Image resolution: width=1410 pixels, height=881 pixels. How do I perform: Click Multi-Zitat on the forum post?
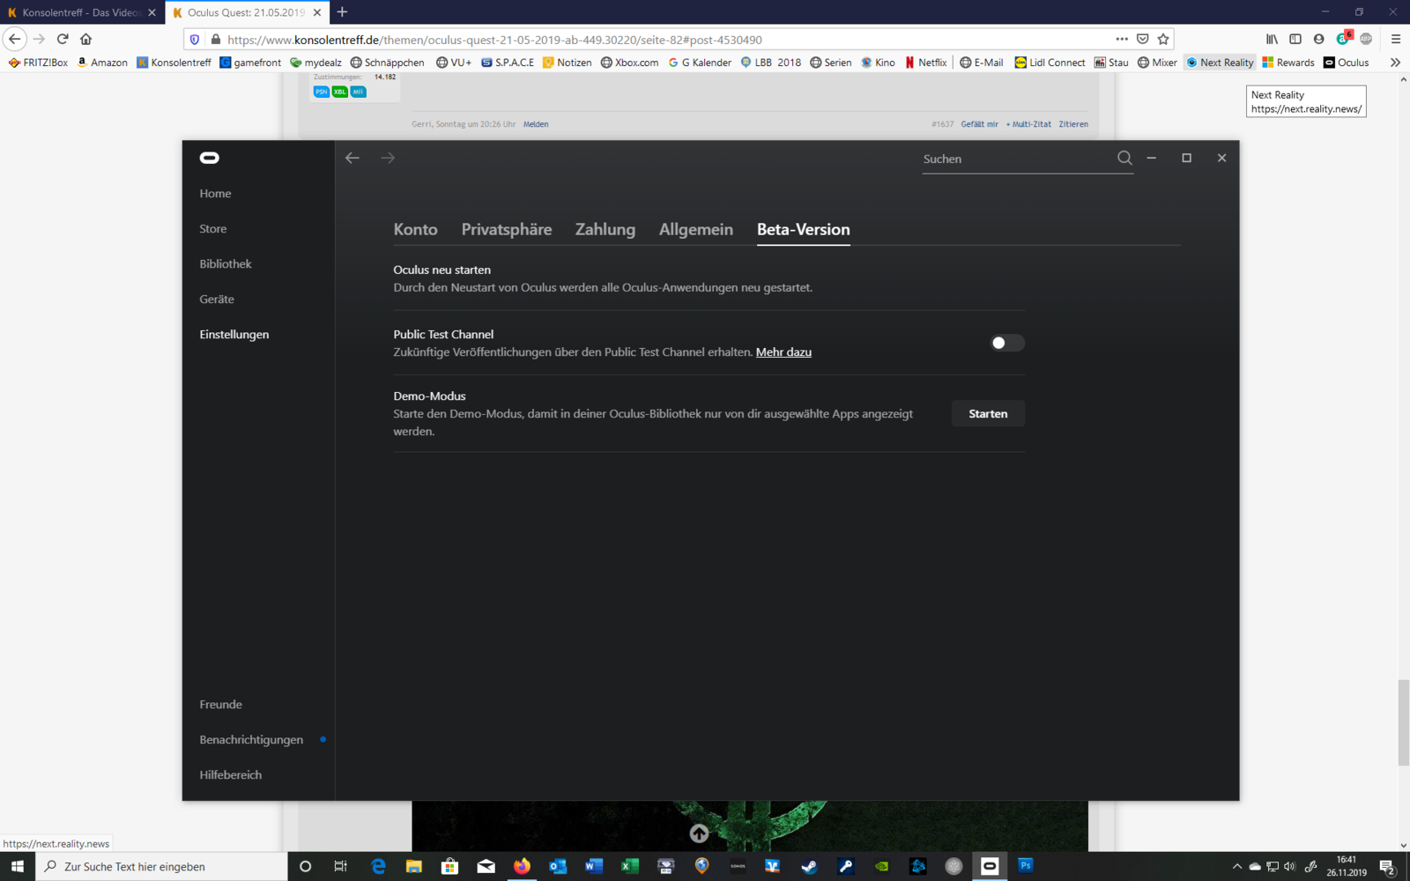point(1028,124)
